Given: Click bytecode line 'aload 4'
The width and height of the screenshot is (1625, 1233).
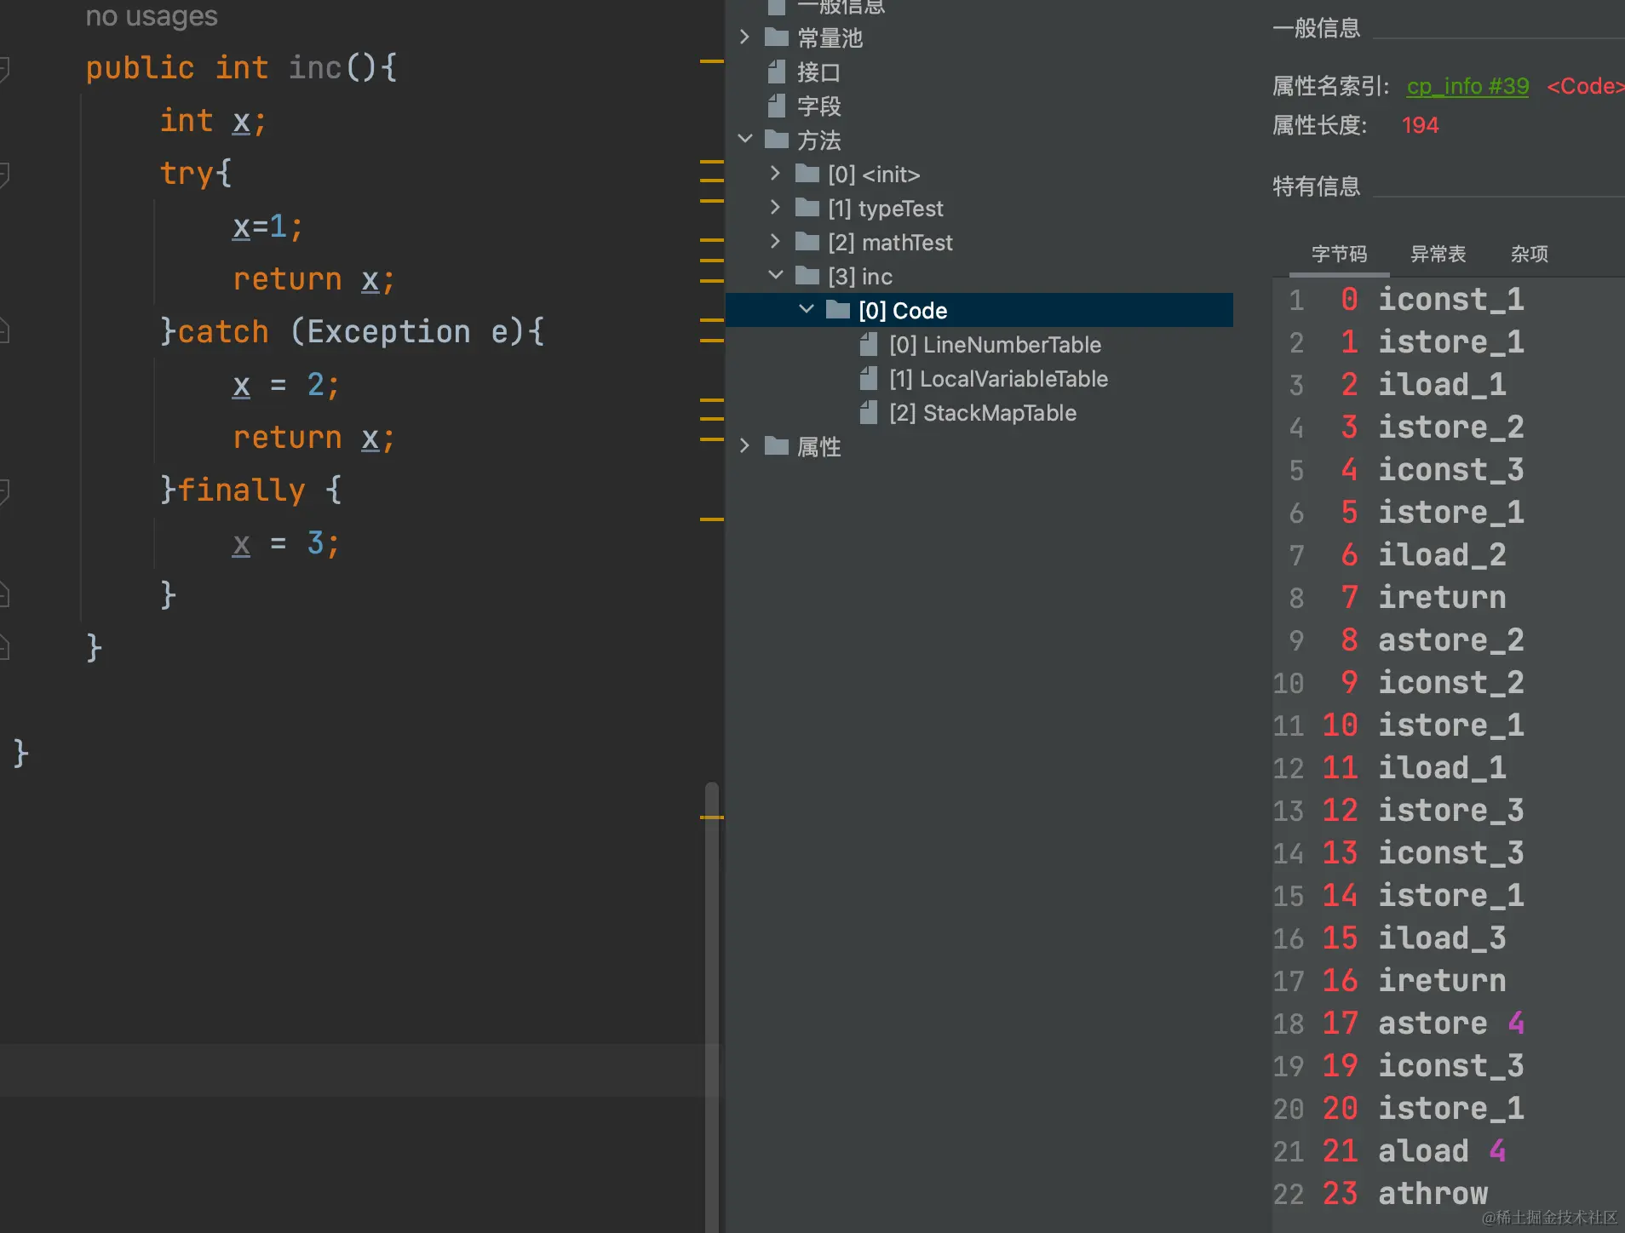Looking at the screenshot, I should (1442, 1150).
